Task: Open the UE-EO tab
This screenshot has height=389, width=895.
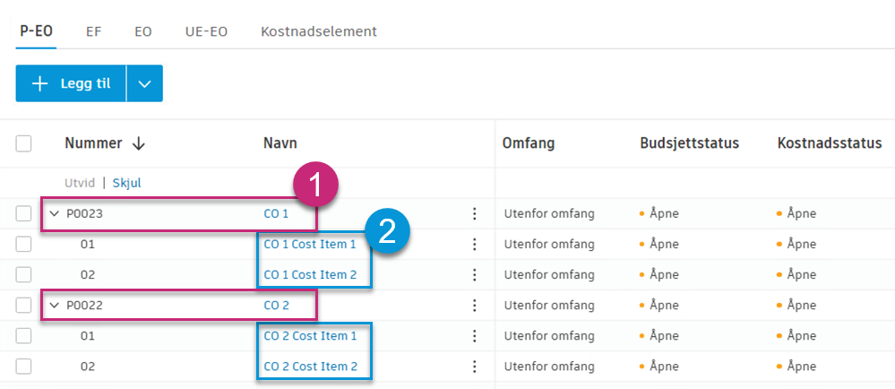Action: pyautogui.click(x=206, y=31)
